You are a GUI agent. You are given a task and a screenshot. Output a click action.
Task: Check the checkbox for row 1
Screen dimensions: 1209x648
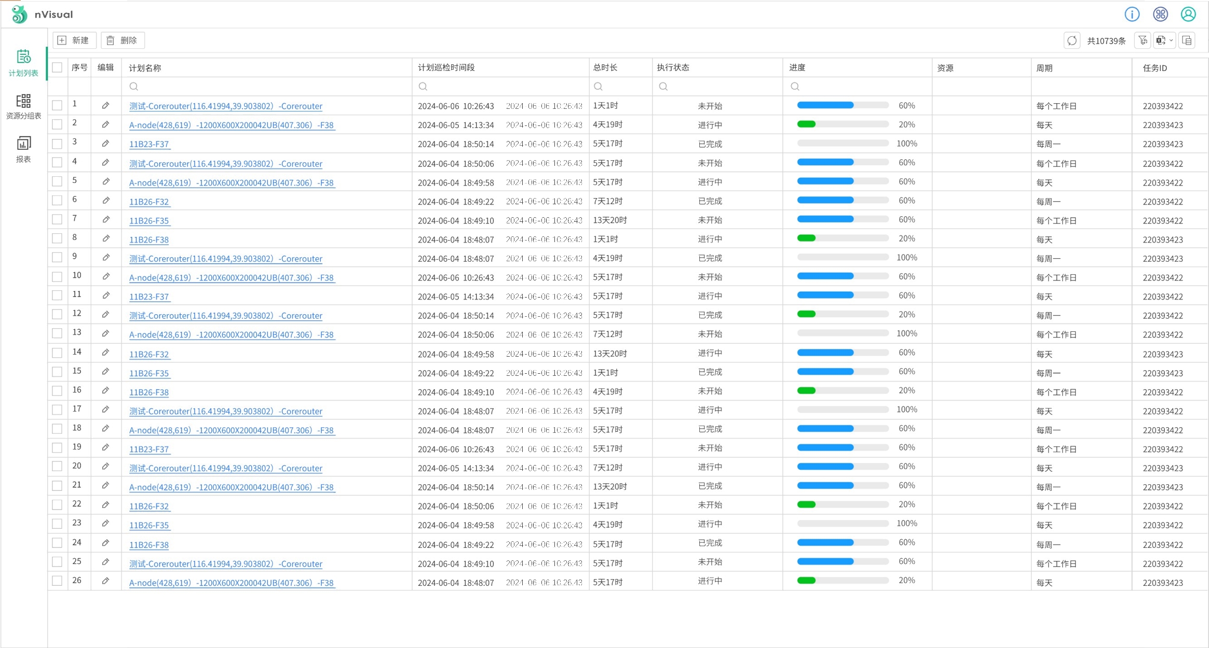click(58, 106)
